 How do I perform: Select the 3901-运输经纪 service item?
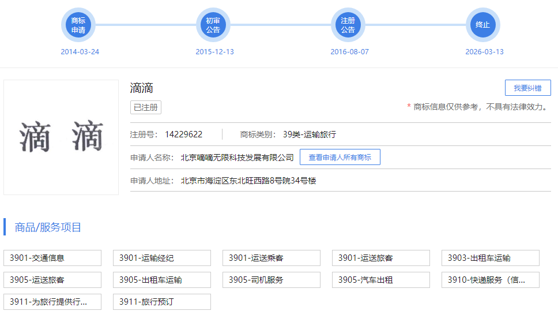point(162,258)
